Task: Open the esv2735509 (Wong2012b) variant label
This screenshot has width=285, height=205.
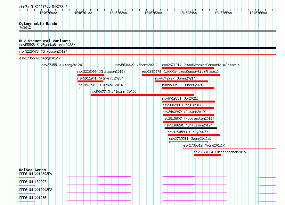Action: [40, 58]
